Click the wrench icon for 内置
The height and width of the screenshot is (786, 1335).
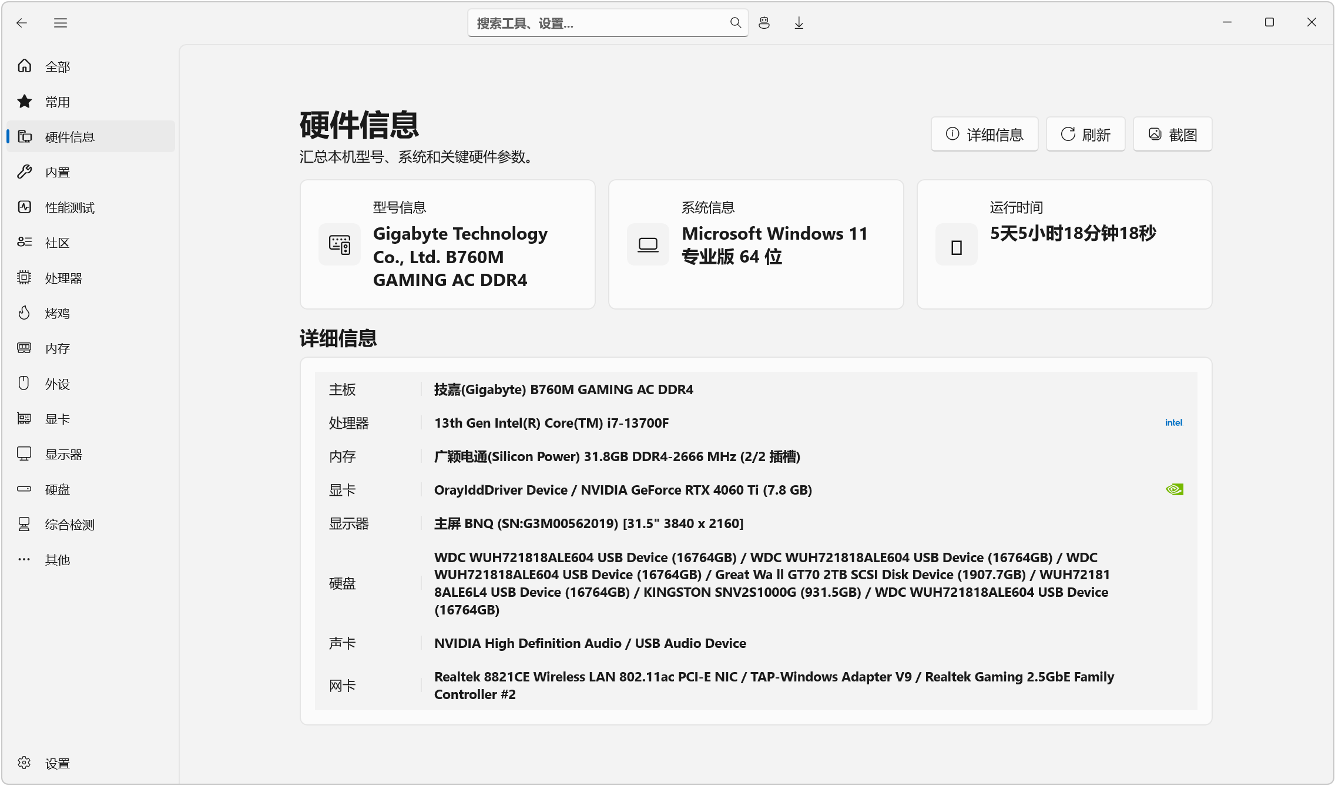[x=24, y=172]
